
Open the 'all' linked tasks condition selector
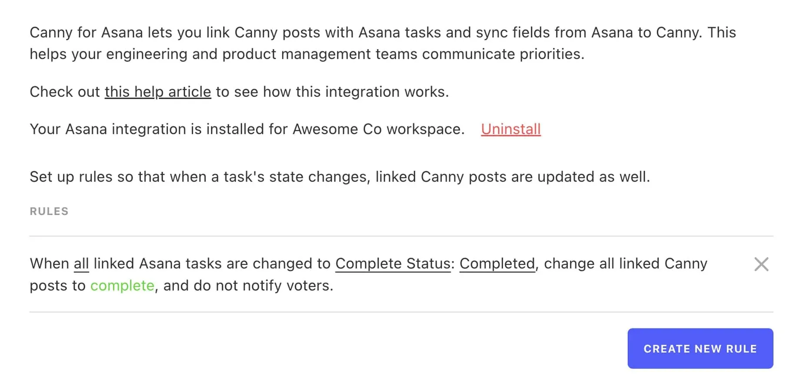[x=81, y=264]
